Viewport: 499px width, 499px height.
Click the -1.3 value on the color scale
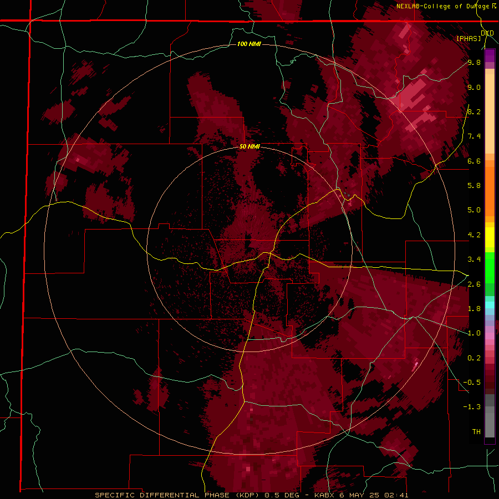point(472,407)
